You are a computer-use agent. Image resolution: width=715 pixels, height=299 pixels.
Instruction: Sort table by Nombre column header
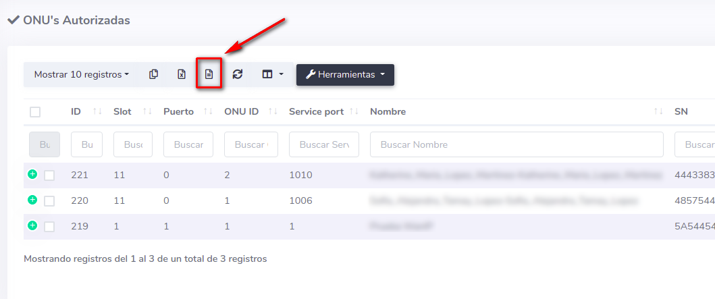pyautogui.click(x=388, y=111)
